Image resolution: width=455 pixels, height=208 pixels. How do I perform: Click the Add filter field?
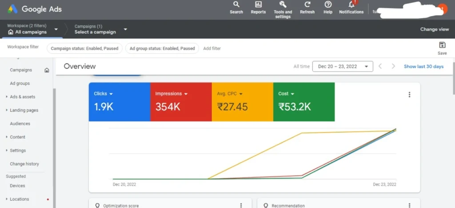(x=212, y=48)
